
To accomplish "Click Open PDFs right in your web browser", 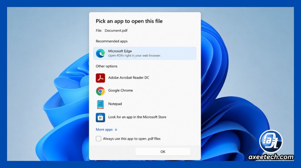I will (134, 55).
